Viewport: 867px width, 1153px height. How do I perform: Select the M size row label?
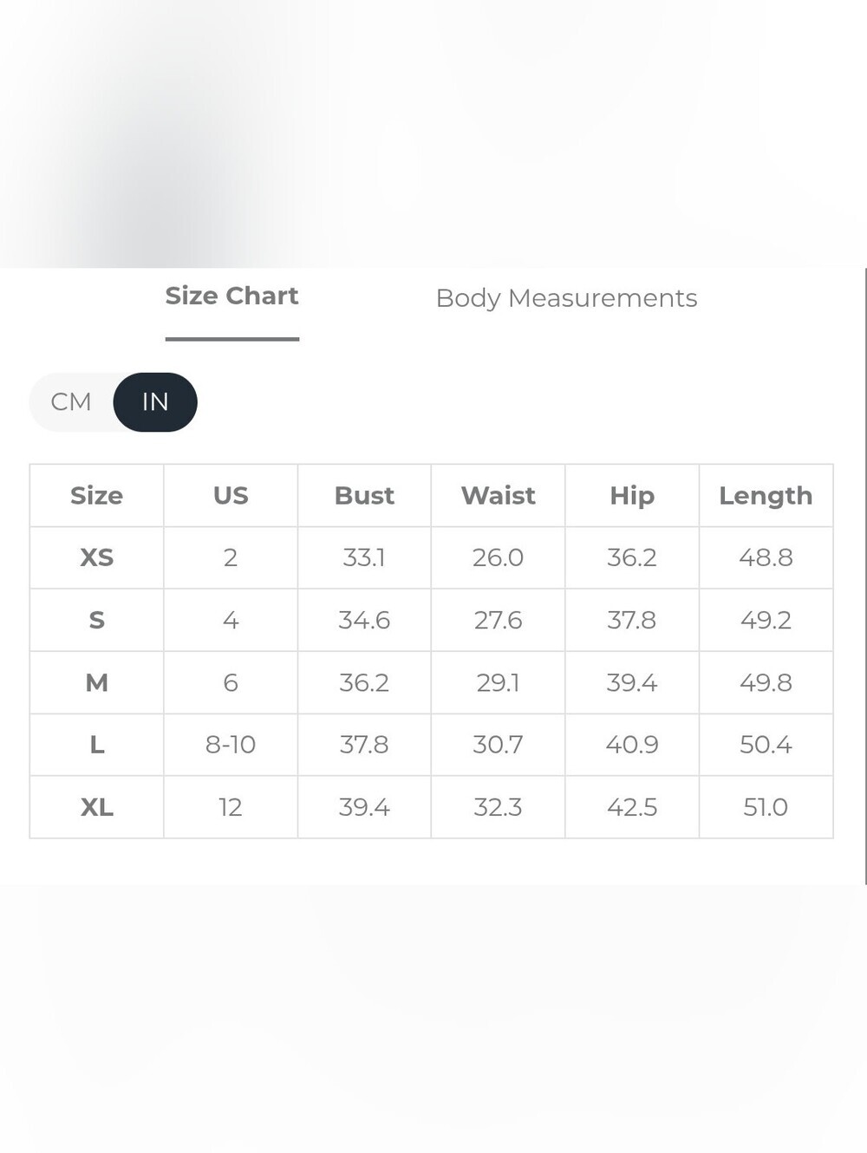click(x=96, y=682)
